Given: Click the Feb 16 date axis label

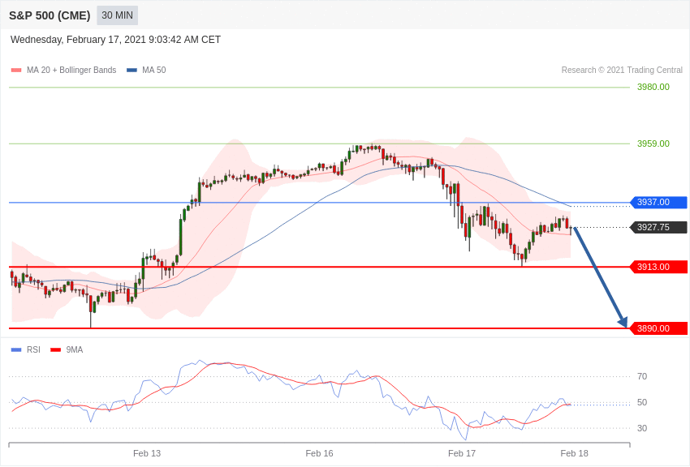Looking at the screenshot, I should (x=319, y=453).
